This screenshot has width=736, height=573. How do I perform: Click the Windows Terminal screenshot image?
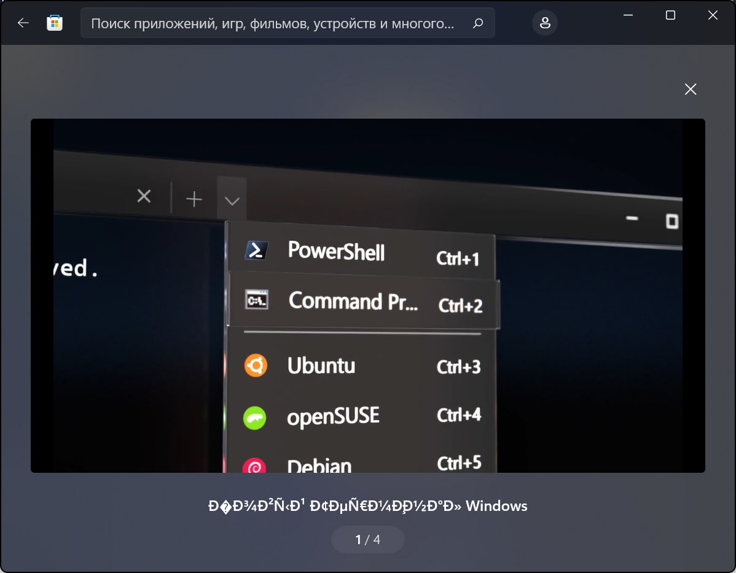pyautogui.click(x=367, y=296)
